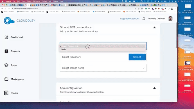Open Terms & Conditions bookmark
This screenshot has width=194, height=109.
[8, 12]
